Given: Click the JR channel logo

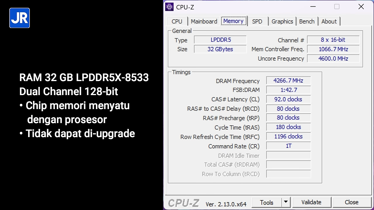Looking at the screenshot, I should point(19,18).
